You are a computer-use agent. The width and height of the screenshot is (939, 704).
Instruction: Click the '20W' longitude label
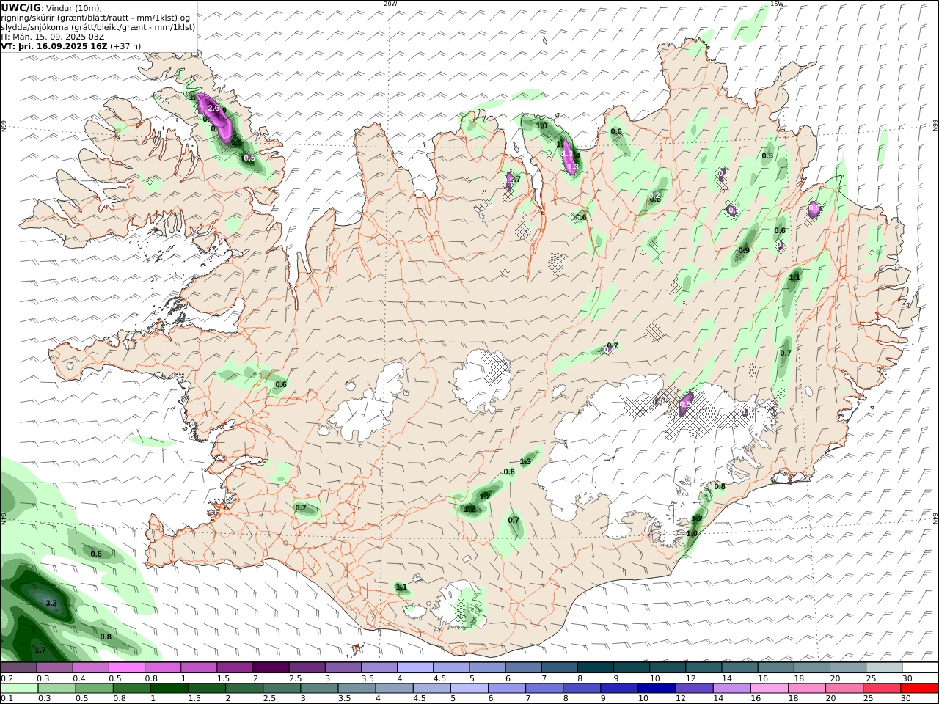(x=390, y=4)
